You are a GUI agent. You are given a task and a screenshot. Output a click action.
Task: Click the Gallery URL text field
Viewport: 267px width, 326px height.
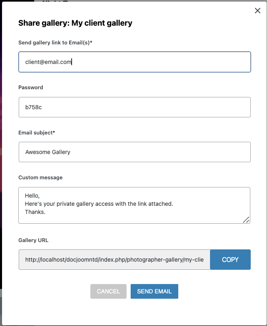pos(114,260)
